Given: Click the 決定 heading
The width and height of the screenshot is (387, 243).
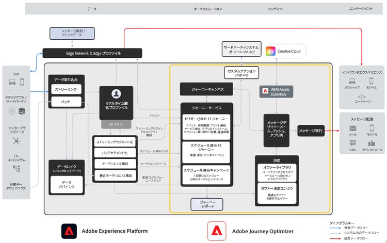Looking at the screenshot, I should coord(277,160).
